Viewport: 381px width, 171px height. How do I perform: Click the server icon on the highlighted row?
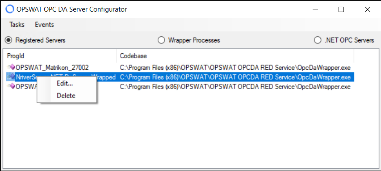coord(11,77)
